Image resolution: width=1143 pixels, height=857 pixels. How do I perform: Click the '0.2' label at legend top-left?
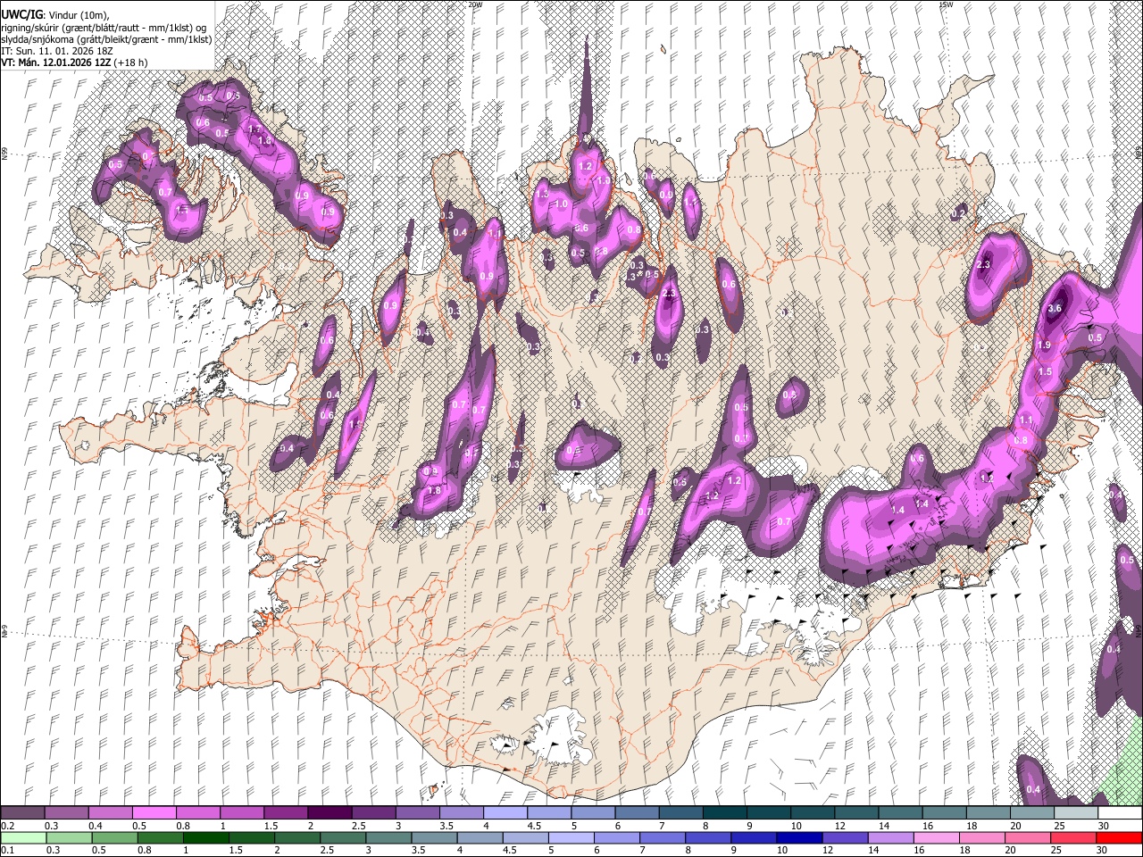click(7, 826)
